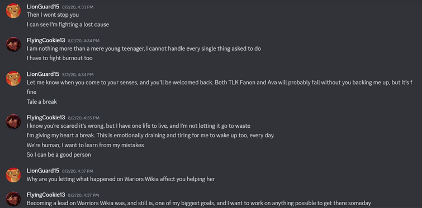Viewport: 422px width, 208px height.
Task: Click FlyingCookie13's avatar on the 4:37 PM message
Action: point(13,199)
